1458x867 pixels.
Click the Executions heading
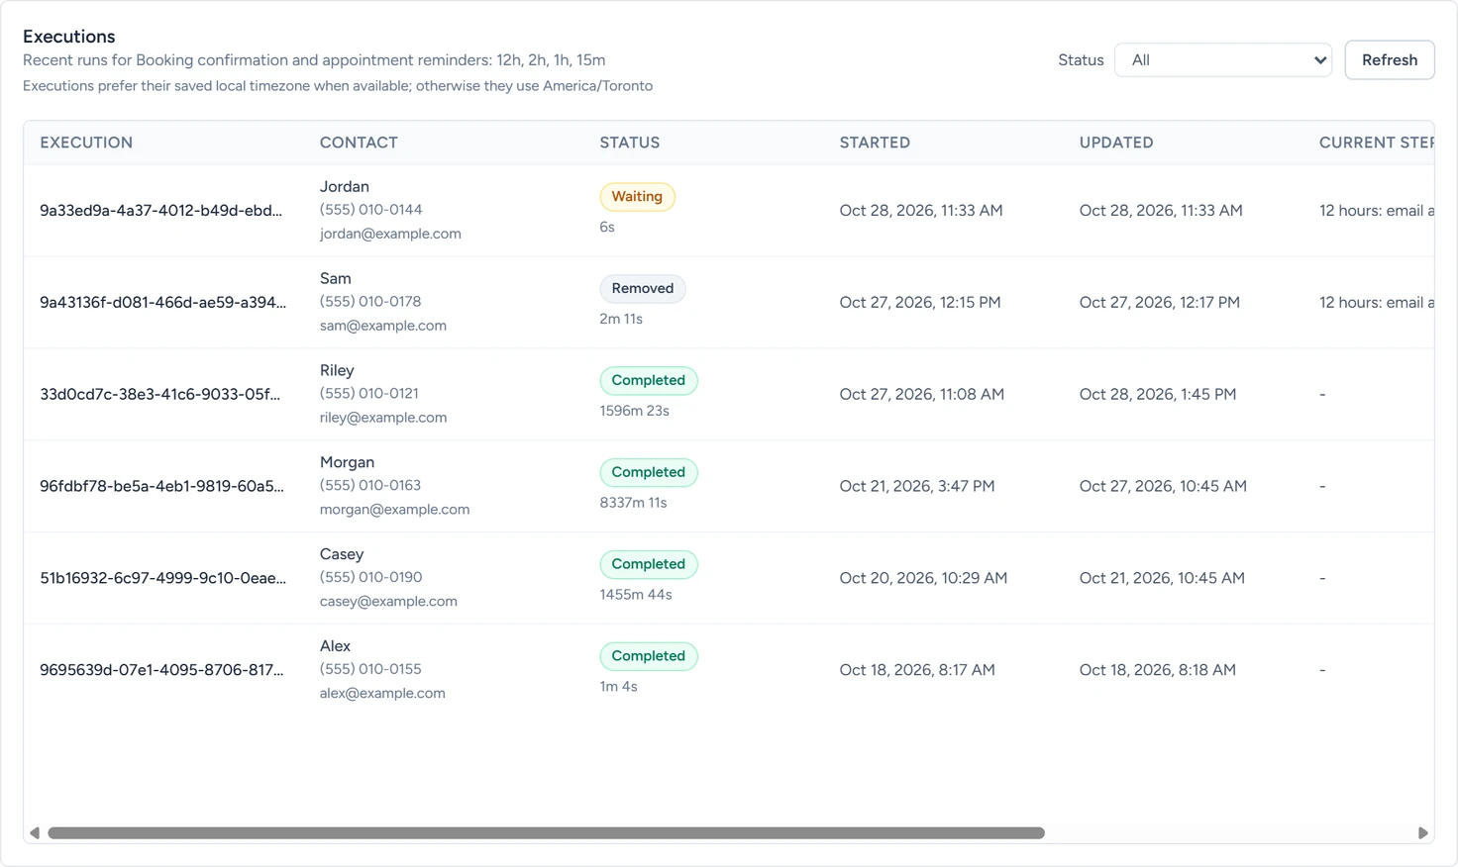(x=69, y=37)
